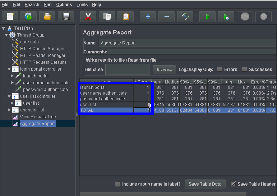Screen dimensions: 277x196
Task: Click the Name field containing Aggregate Report
Action: pyautogui.click(x=188, y=43)
